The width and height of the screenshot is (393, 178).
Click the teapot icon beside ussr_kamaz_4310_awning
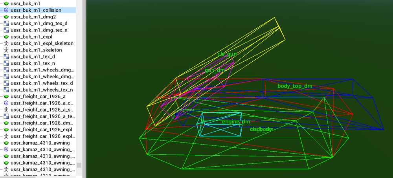[6, 143]
